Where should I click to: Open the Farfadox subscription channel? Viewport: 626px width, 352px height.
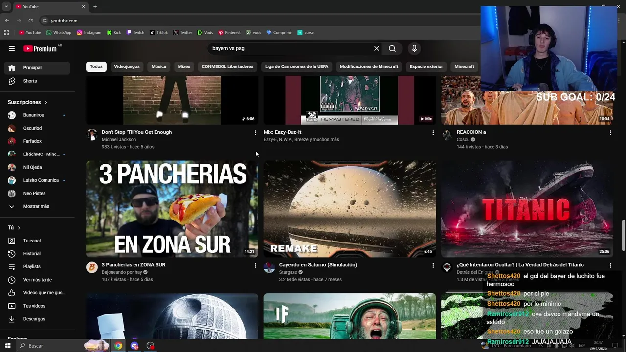click(x=37, y=141)
